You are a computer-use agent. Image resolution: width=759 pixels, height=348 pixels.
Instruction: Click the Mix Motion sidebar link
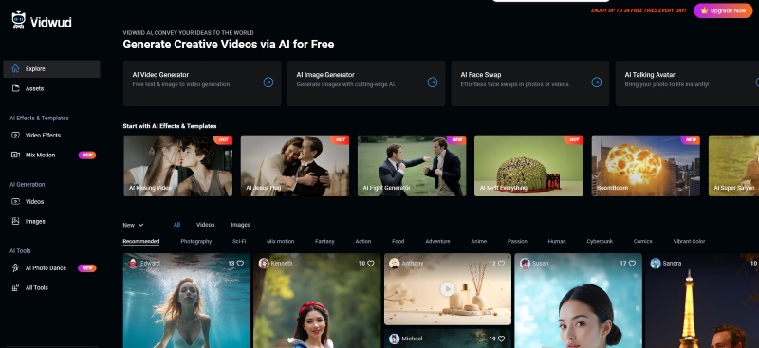click(x=40, y=155)
